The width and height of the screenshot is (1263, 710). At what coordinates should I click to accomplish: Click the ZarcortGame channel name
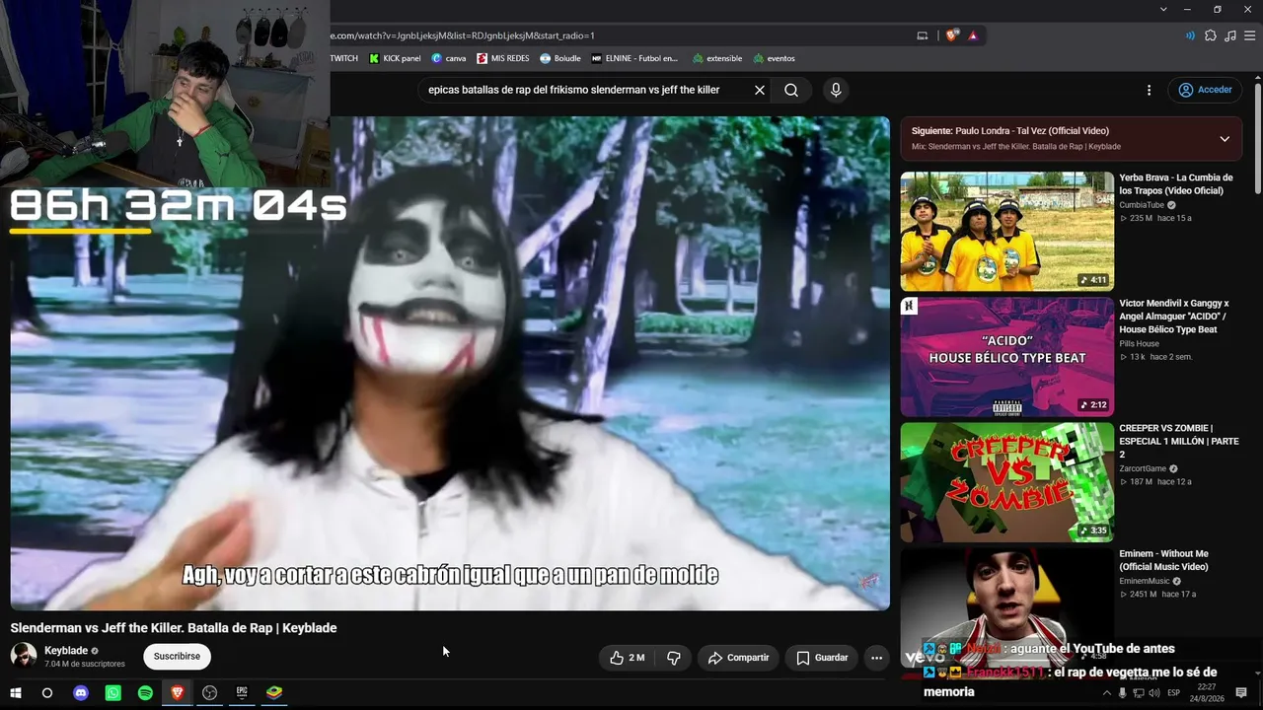pos(1143,468)
